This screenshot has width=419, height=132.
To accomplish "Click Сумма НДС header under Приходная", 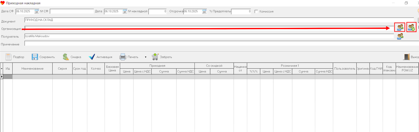I will (x=186, y=71).
